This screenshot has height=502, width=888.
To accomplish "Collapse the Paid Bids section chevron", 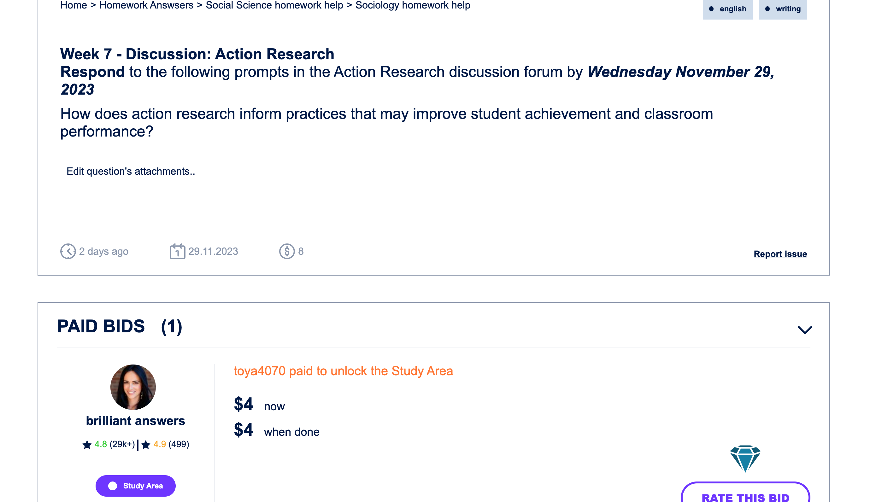I will (805, 330).
